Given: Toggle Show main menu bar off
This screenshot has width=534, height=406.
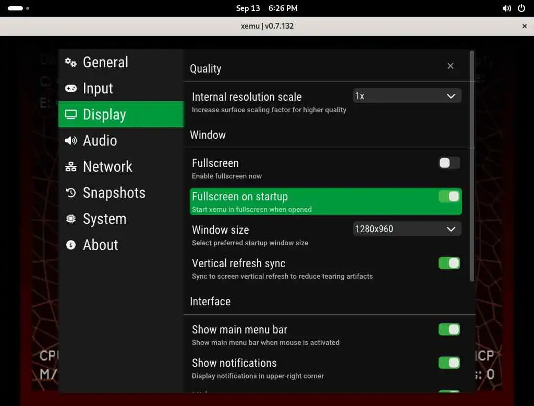Looking at the screenshot, I should tap(449, 330).
